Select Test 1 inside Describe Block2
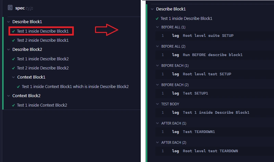The width and height of the screenshot is (274, 162). (x=43, y=59)
